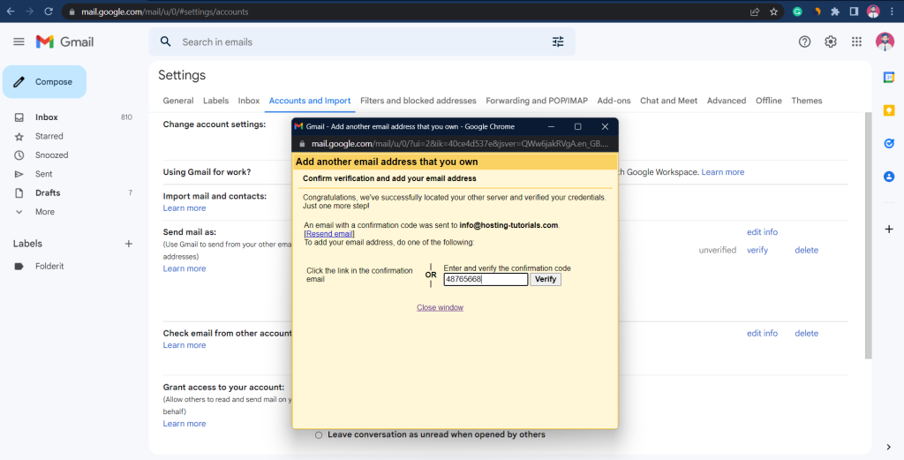Get add-ons plus icon in side panel
Image resolution: width=904 pixels, height=460 pixels.
[888, 229]
